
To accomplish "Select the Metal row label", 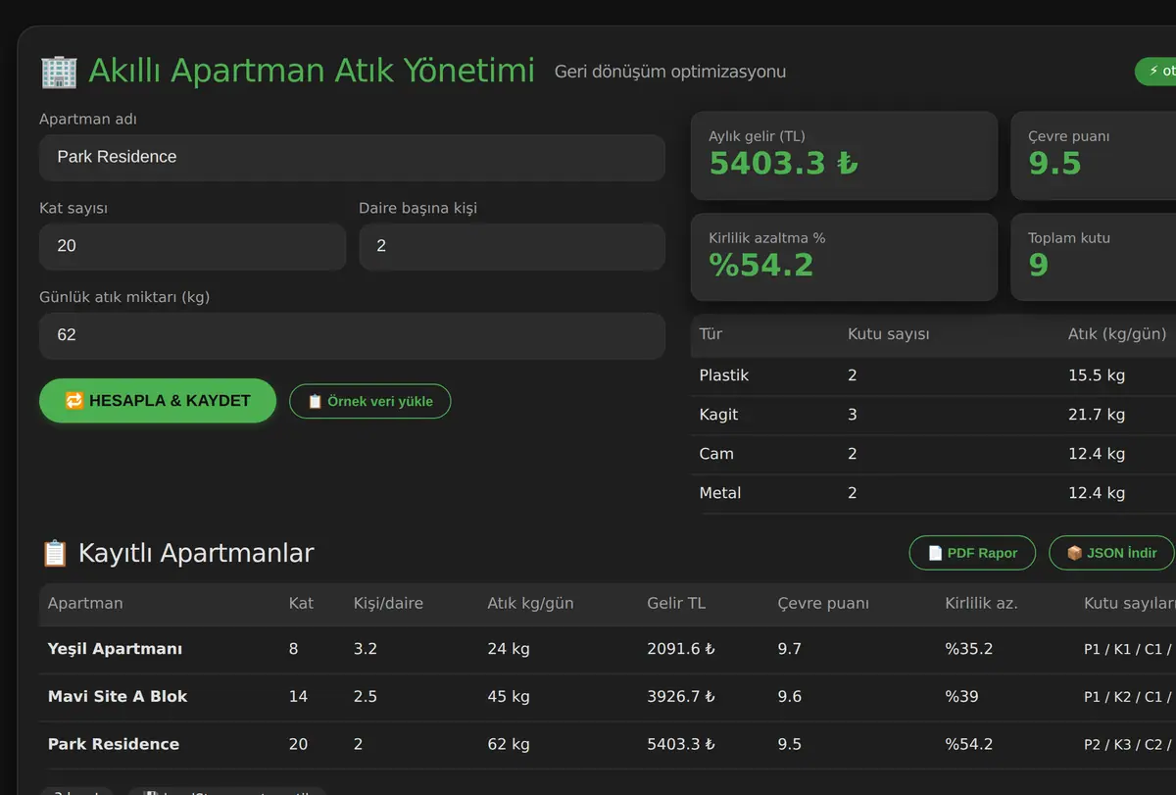I will (719, 493).
